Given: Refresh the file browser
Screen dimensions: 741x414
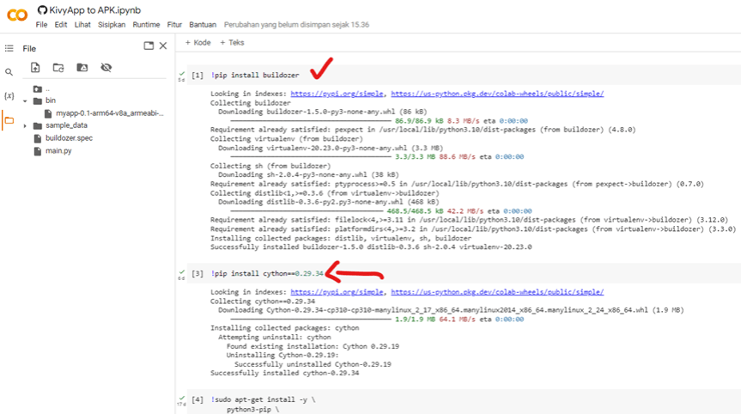Looking at the screenshot, I should (x=58, y=68).
